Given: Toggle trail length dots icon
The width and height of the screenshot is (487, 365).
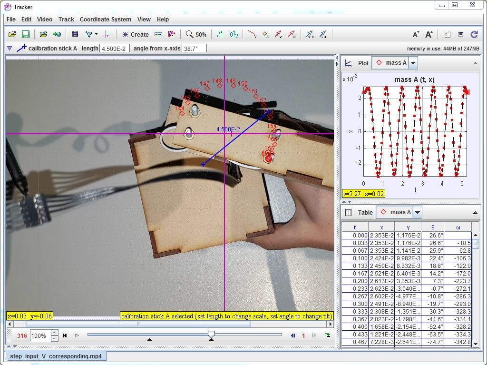Looking at the screenshot, I should (x=220, y=35).
